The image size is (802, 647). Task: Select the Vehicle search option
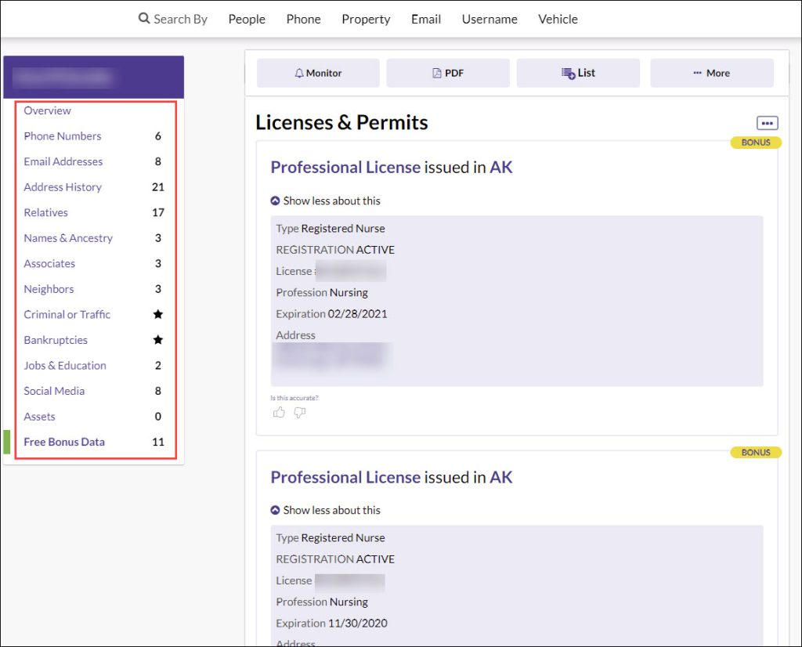558,20
